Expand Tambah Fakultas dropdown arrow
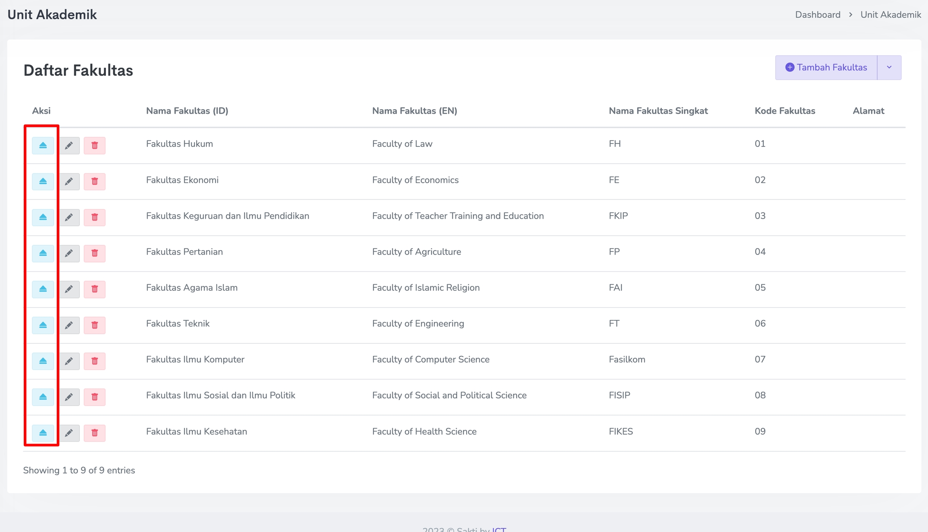928x532 pixels. (889, 68)
